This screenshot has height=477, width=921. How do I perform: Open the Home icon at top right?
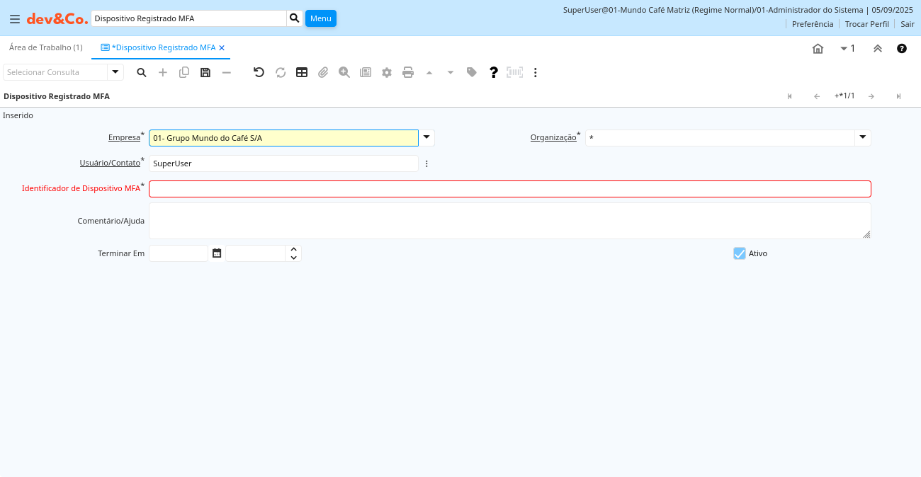click(818, 48)
